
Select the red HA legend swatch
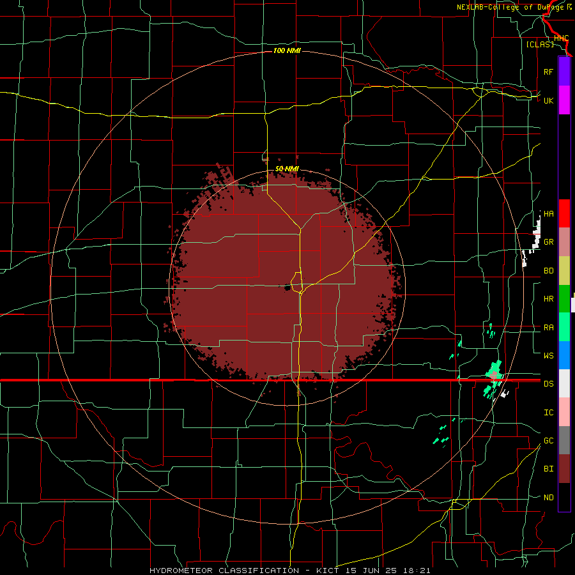tap(564, 213)
